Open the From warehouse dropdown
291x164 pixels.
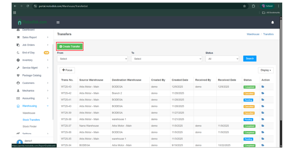point(92,59)
